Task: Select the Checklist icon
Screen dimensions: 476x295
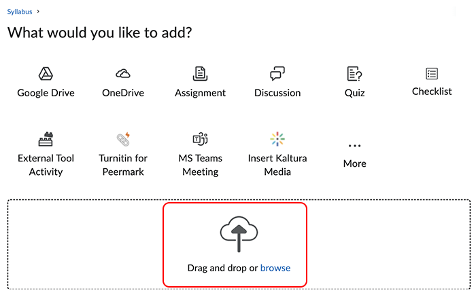Action: (432, 73)
